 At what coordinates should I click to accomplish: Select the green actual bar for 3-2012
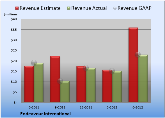(117, 87)
